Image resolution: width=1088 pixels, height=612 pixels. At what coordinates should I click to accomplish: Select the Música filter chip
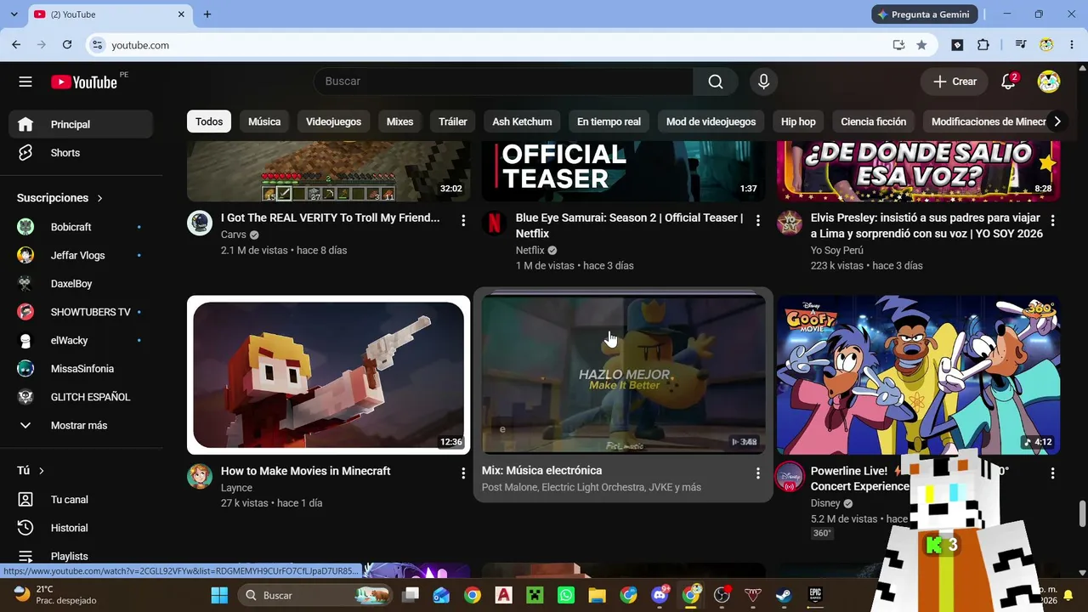(x=264, y=122)
